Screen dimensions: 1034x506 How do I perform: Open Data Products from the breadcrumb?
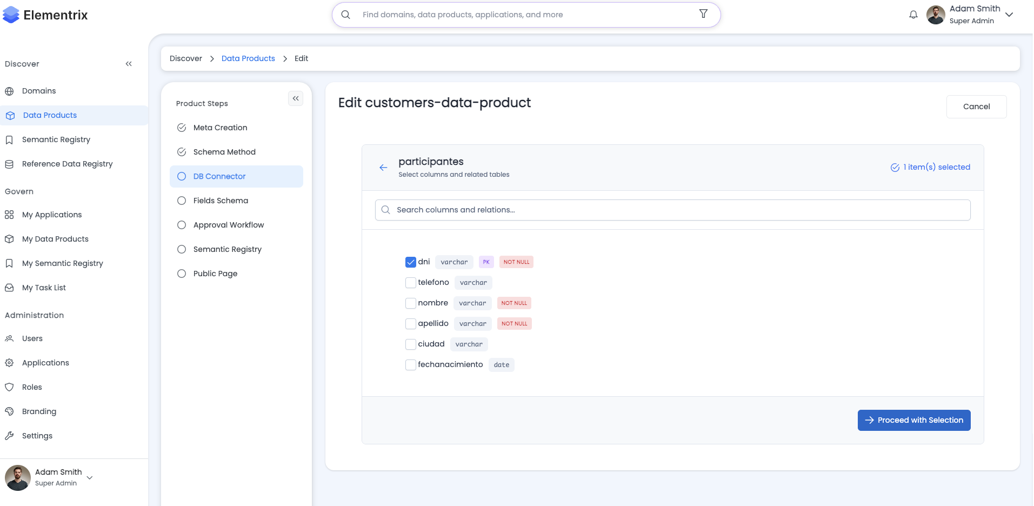click(x=248, y=58)
